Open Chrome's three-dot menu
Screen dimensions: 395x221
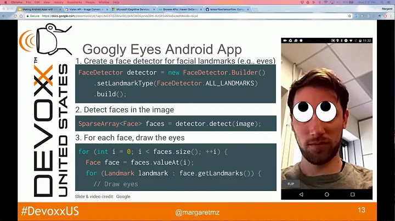pos(391,16)
